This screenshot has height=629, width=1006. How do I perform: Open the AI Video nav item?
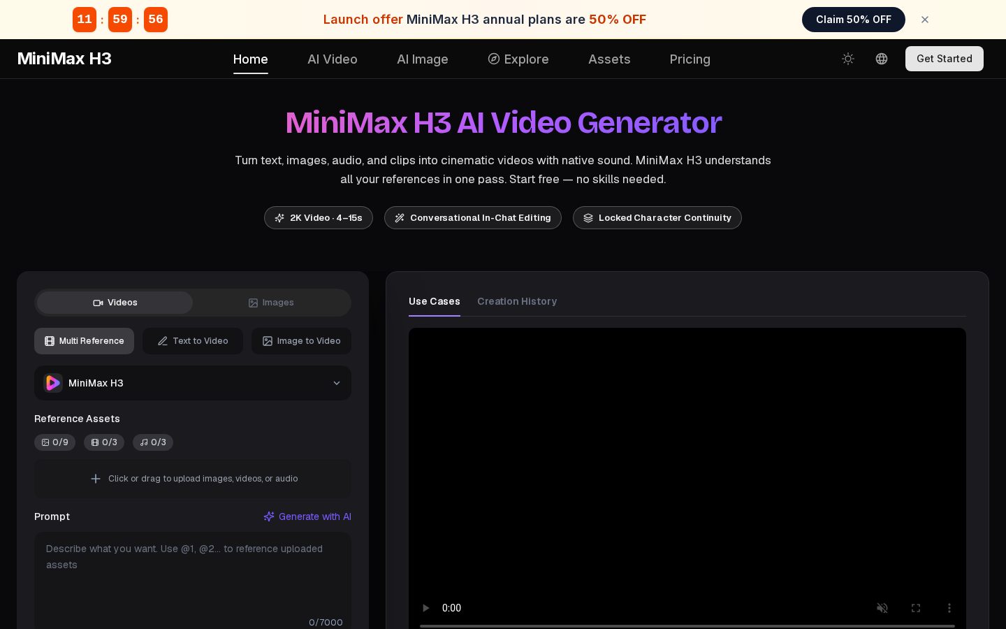(x=333, y=59)
